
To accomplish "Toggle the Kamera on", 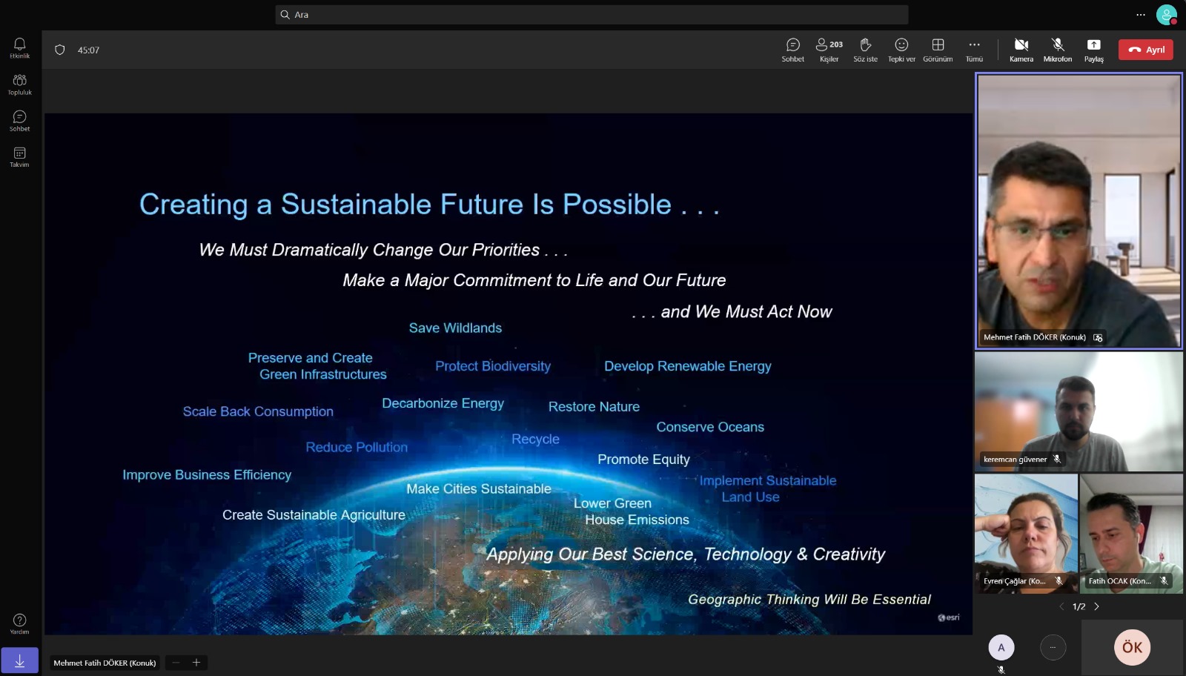I will (x=1021, y=50).
